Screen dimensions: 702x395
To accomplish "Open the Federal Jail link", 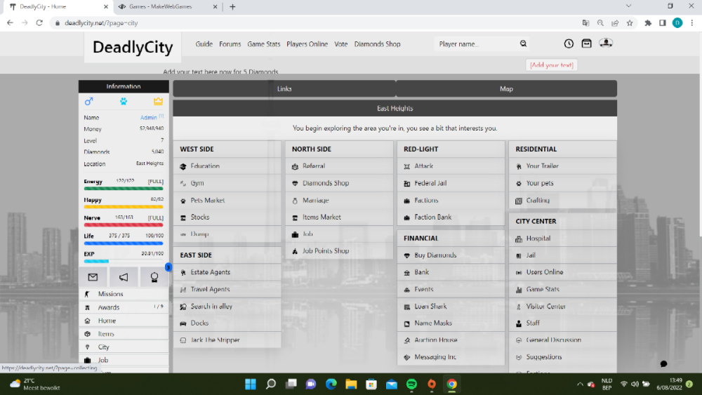I will click(430, 183).
